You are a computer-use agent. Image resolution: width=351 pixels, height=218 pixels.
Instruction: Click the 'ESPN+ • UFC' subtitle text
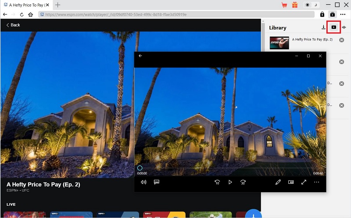(18, 190)
